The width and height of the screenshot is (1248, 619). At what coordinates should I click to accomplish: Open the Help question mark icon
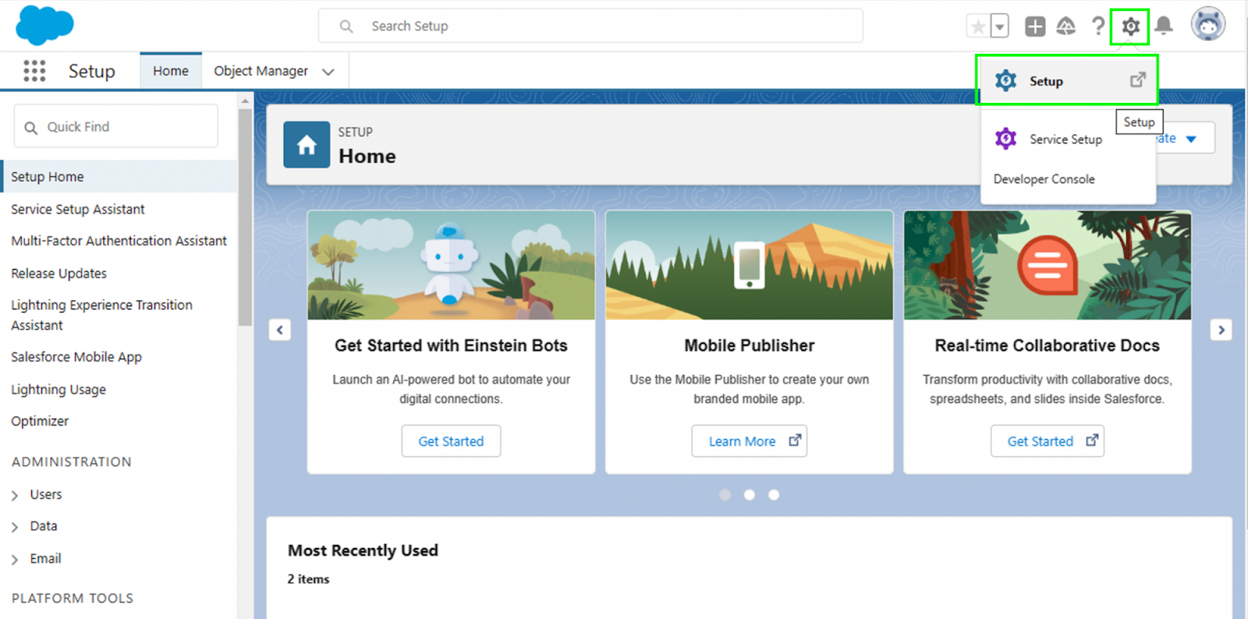coord(1098,27)
